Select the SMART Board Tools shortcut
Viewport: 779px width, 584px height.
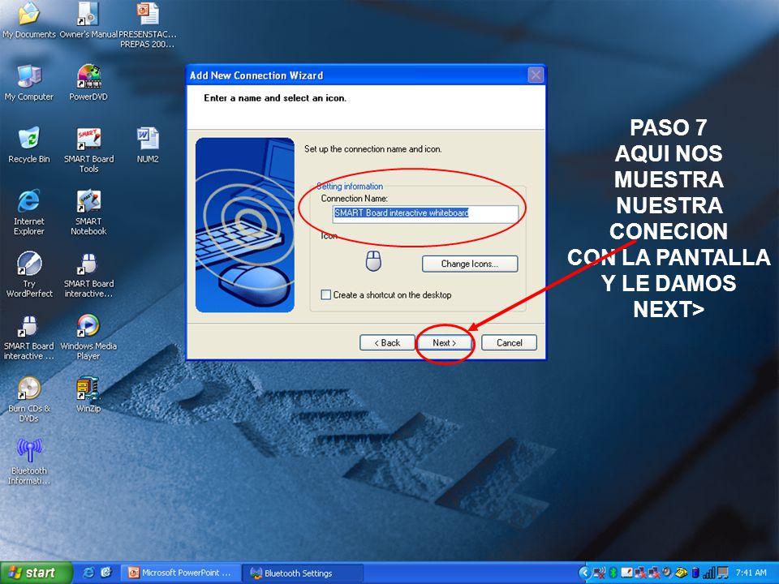(88, 149)
